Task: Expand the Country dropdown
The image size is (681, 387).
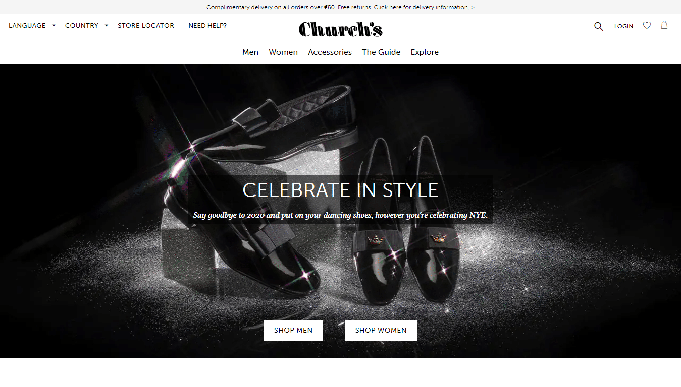Action: 86,26
